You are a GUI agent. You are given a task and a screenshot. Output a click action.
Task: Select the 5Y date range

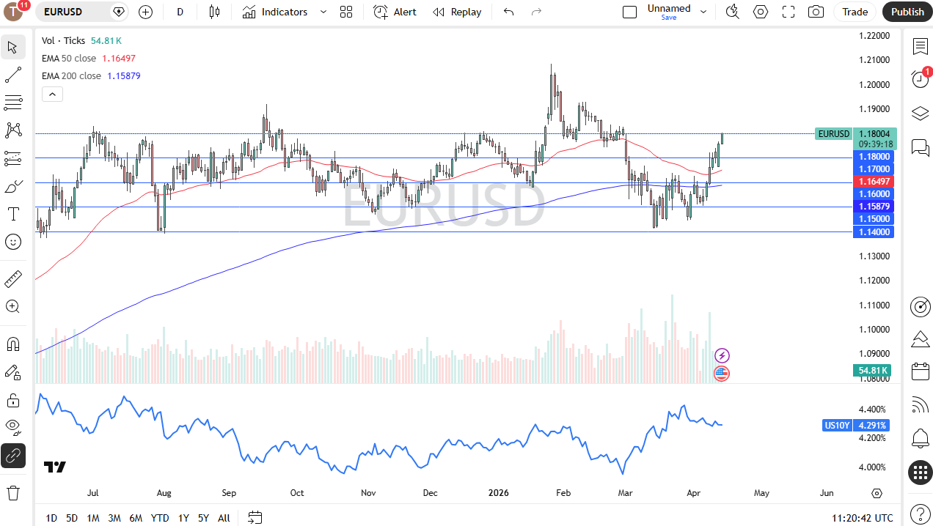point(203,518)
